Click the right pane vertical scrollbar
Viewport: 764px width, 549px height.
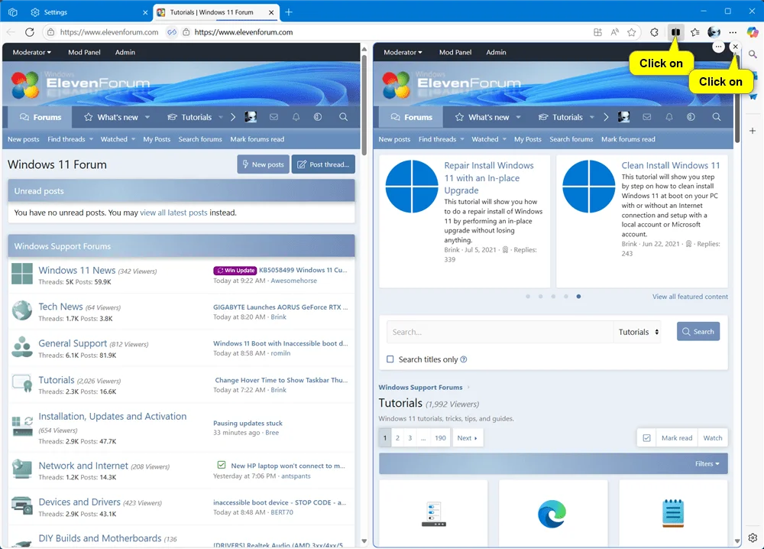[x=737, y=98]
